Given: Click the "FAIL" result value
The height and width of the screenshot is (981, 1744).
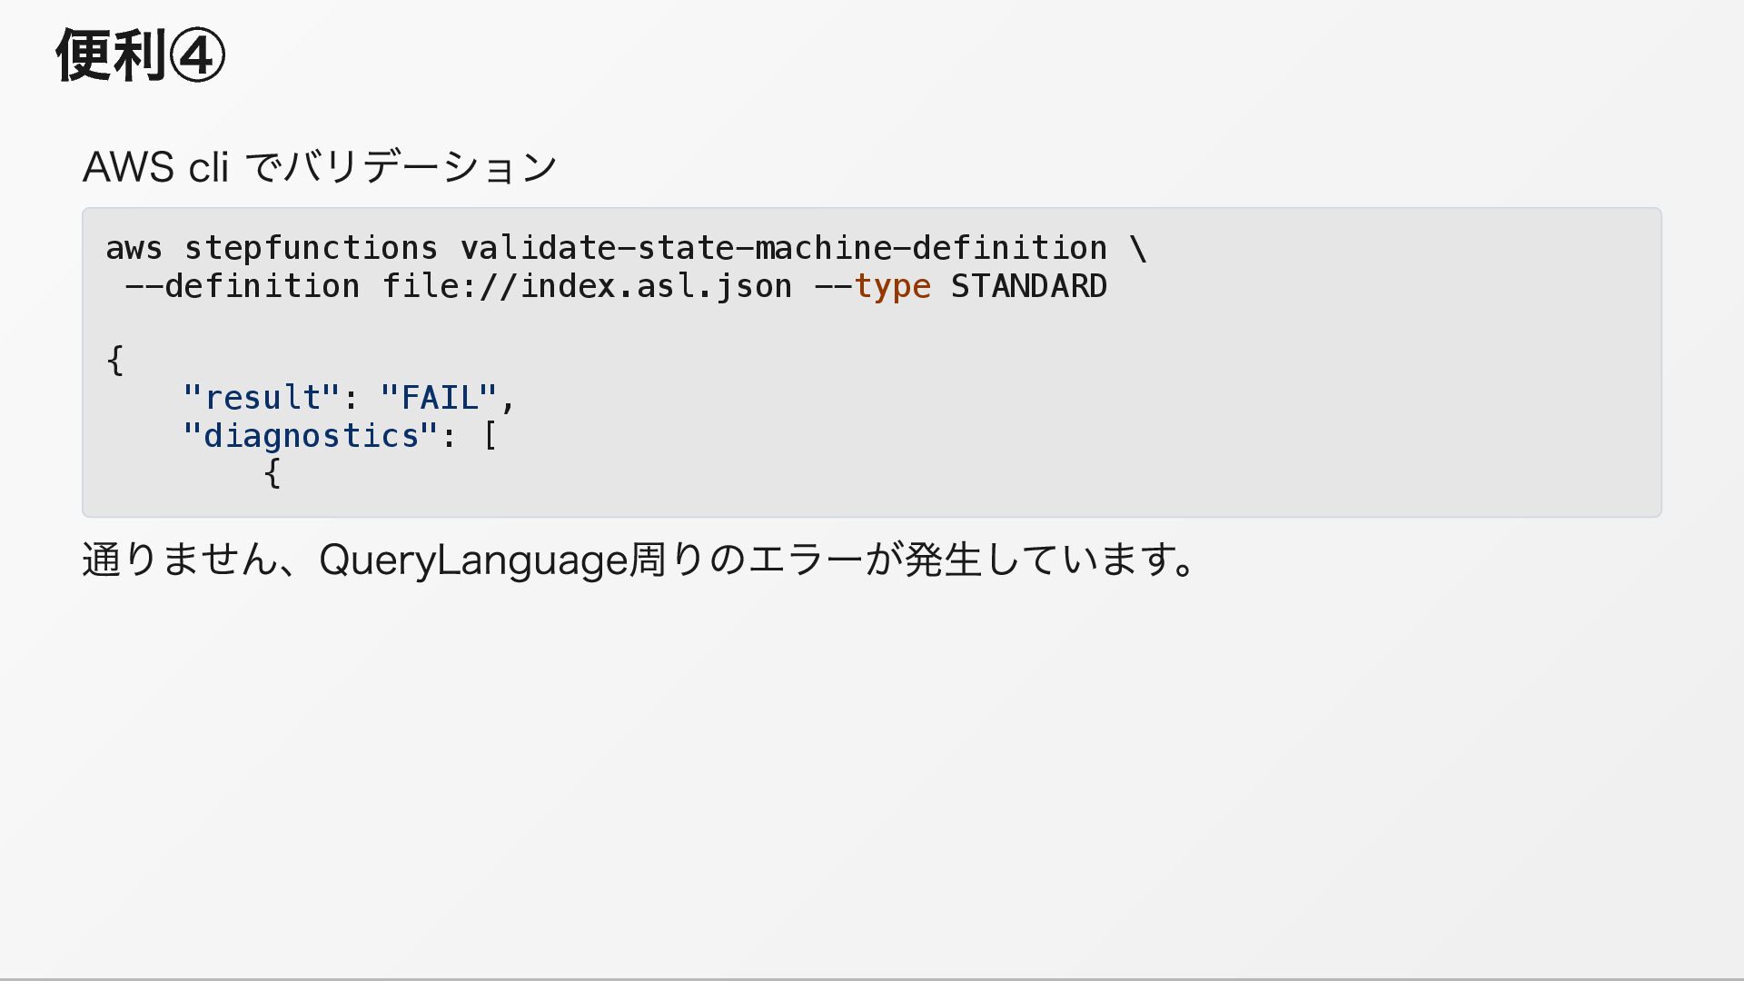Looking at the screenshot, I should click(x=439, y=398).
